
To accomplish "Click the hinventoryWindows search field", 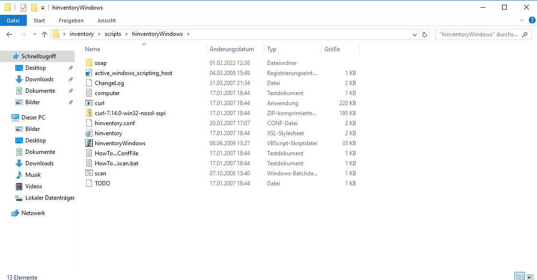I will pos(479,34).
